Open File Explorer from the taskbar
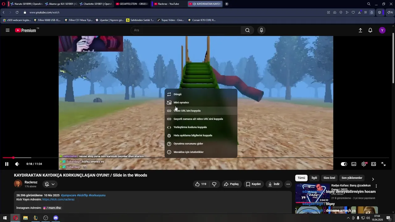The height and width of the screenshot is (222, 395). (25, 218)
